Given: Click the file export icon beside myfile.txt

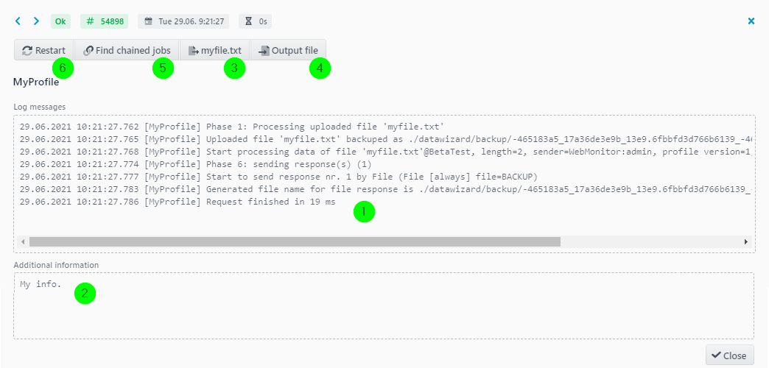Looking at the screenshot, I should 194,51.
